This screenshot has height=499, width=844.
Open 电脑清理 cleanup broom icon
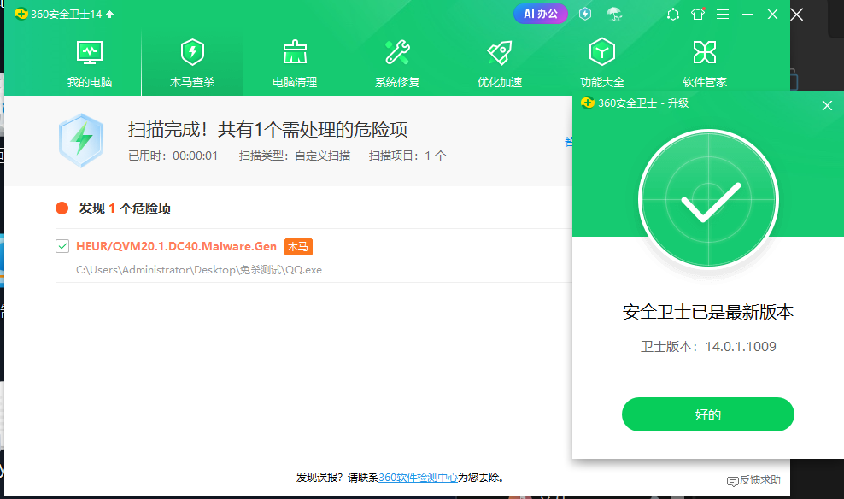click(x=295, y=53)
